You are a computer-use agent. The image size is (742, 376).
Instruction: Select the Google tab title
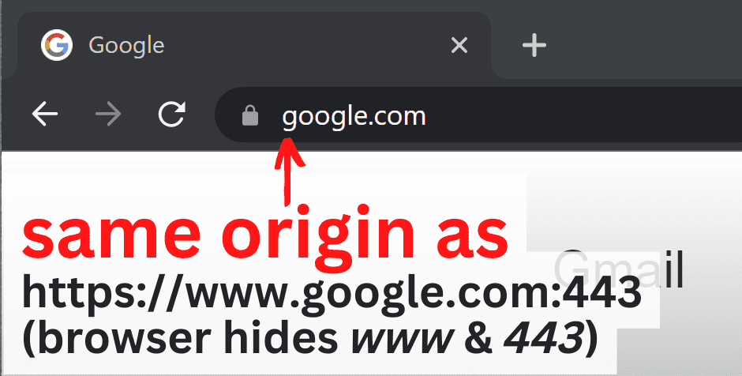pos(126,46)
